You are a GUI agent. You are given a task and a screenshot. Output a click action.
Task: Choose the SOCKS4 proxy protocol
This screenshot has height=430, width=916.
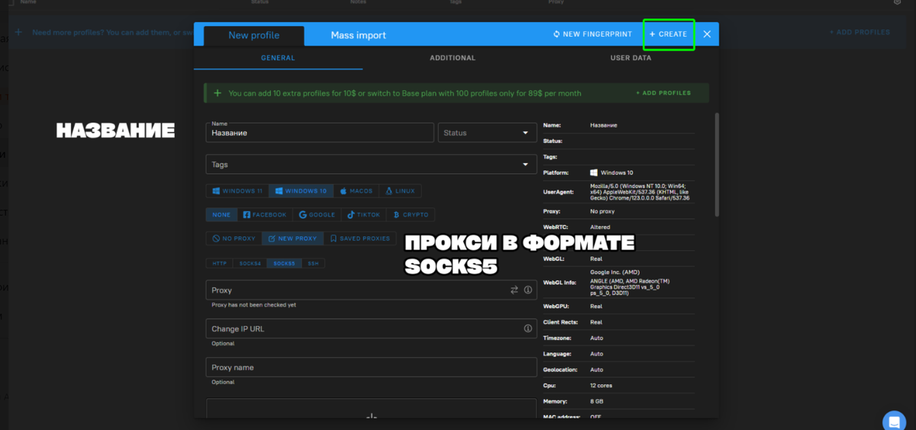[x=250, y=263]
